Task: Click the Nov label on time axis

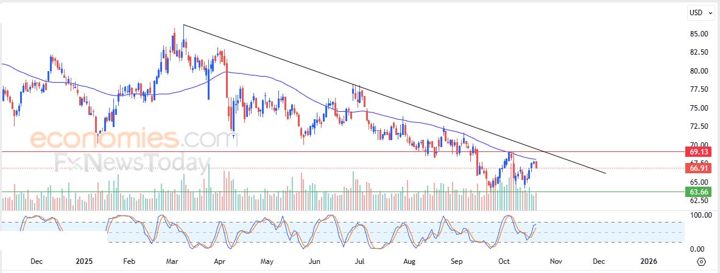Action: 556,261
